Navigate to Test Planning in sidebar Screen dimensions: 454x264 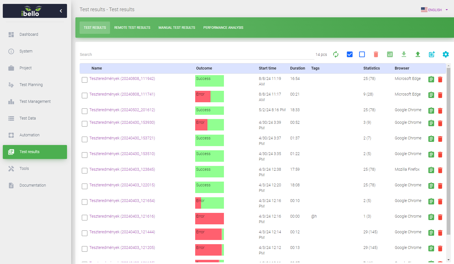point(31,84)
